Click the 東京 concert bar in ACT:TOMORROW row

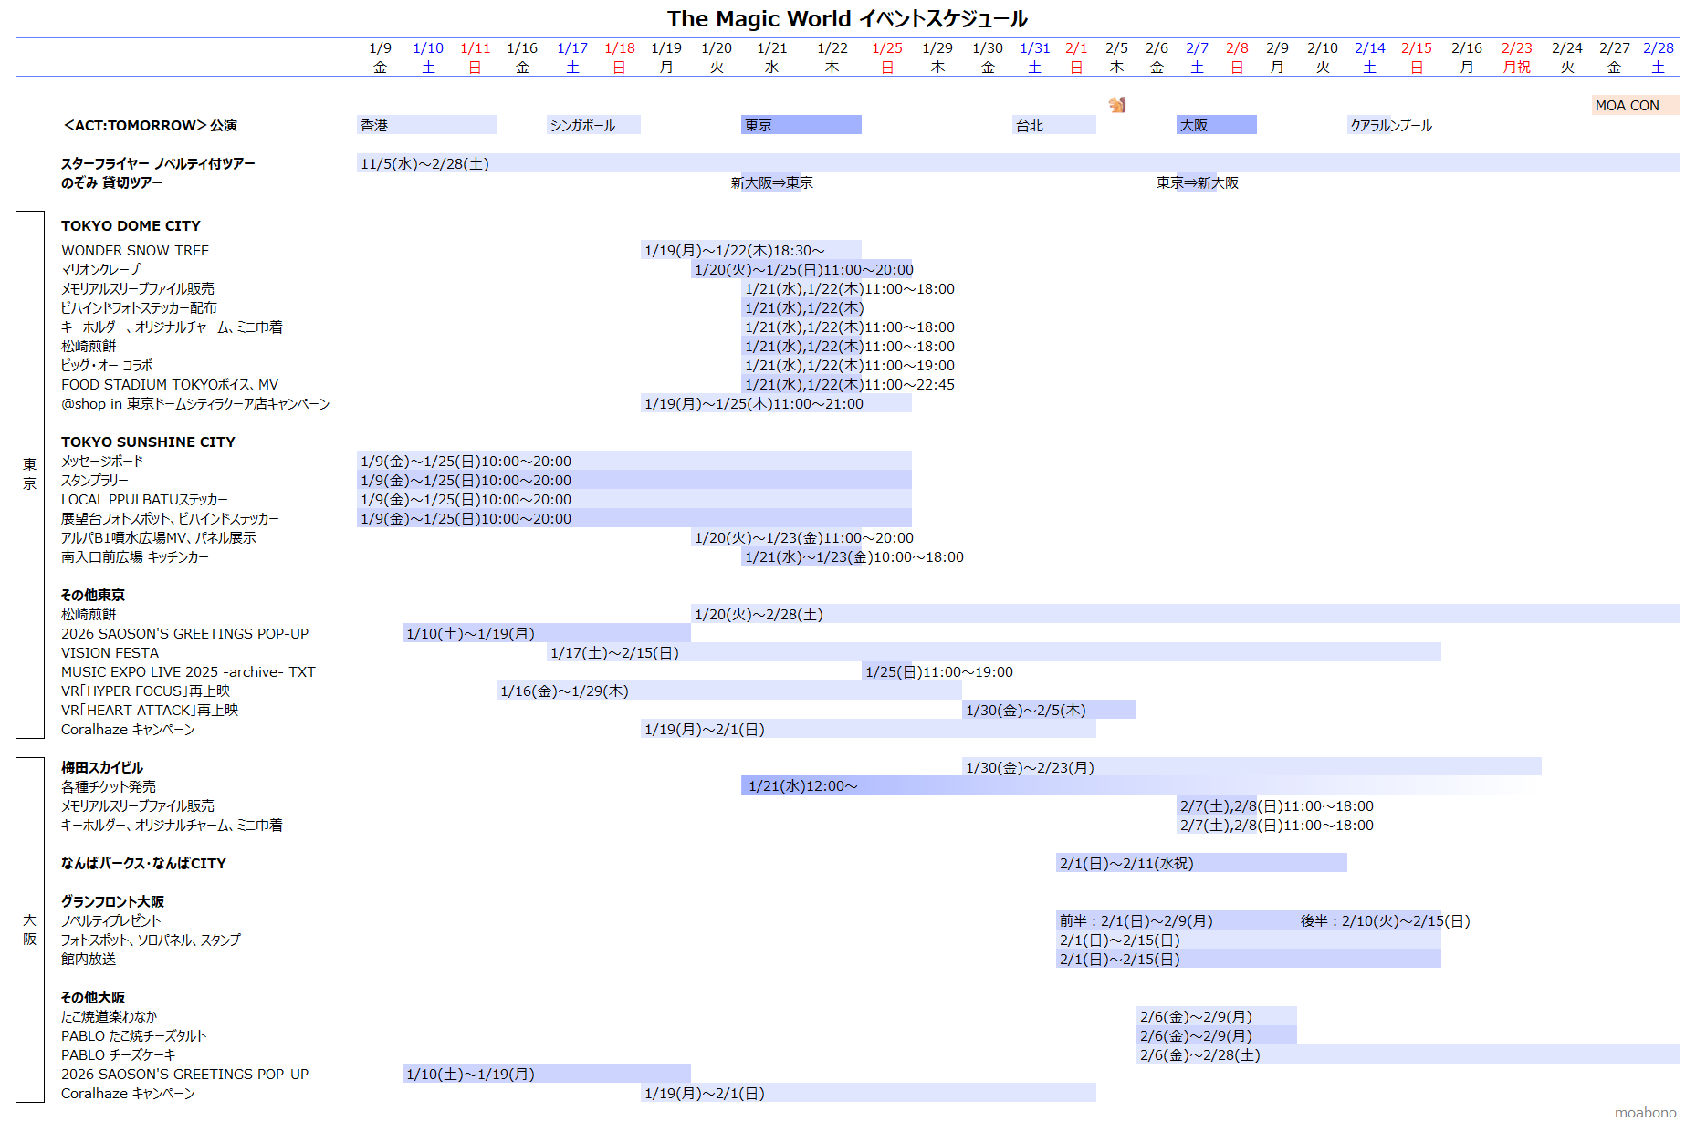coord(801,125)
